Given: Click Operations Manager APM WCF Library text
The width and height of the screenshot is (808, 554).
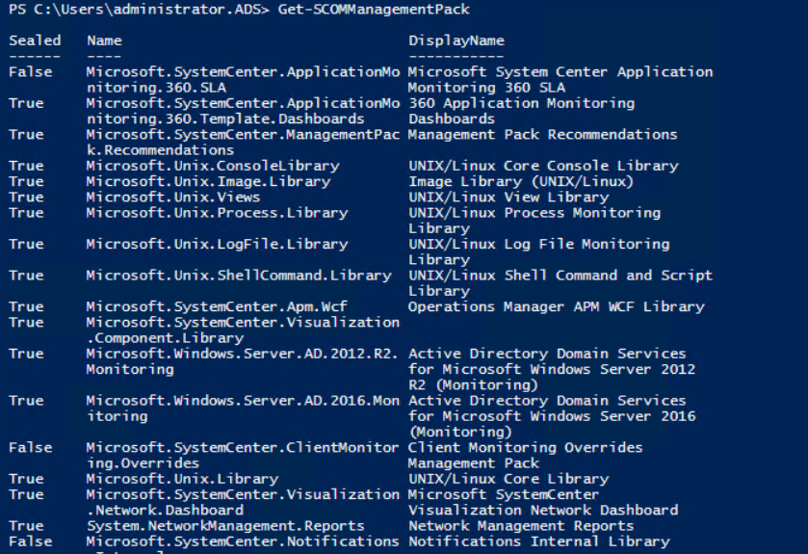Looking at the screenshot, I should point(557,306).
